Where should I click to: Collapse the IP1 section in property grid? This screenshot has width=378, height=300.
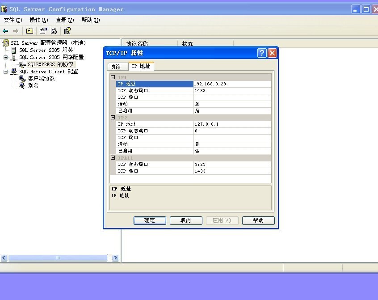tap(113, 77)
